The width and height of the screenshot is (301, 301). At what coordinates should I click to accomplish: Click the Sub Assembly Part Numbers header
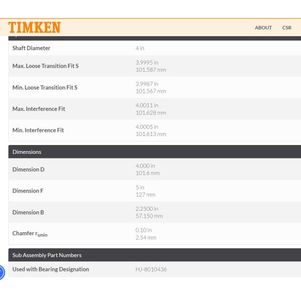47,255
